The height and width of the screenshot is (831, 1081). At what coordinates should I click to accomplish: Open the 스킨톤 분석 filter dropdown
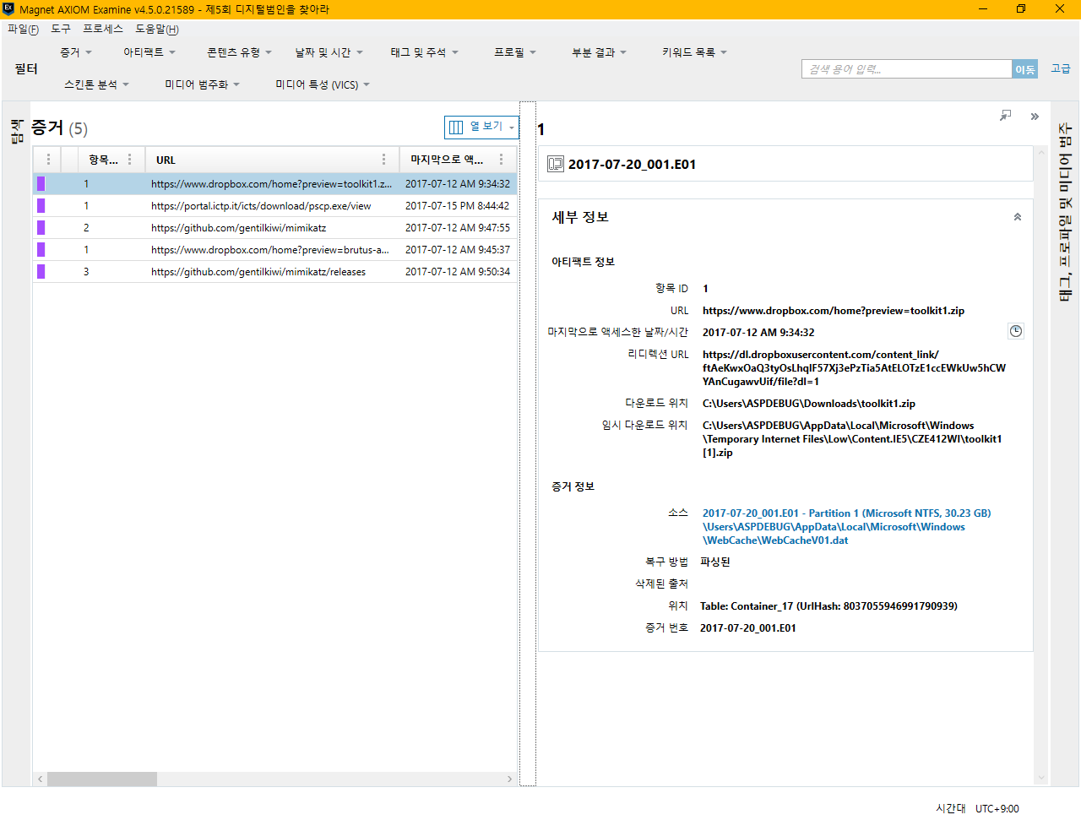point(96,84)
